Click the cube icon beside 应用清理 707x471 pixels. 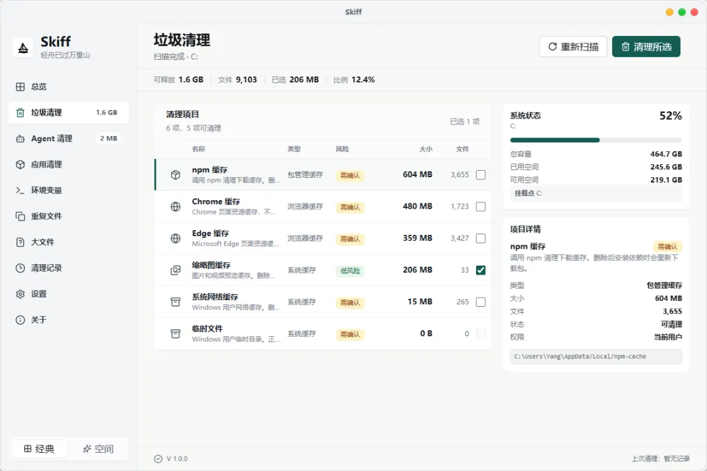[x=20, y=164]
